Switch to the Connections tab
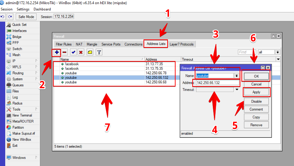This screenshot has height=166, width=294. (x=133, y=44)
